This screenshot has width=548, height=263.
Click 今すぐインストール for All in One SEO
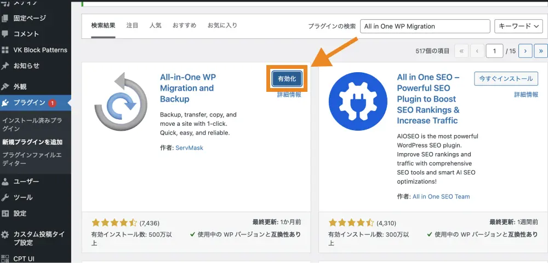(x=506, y=79)
